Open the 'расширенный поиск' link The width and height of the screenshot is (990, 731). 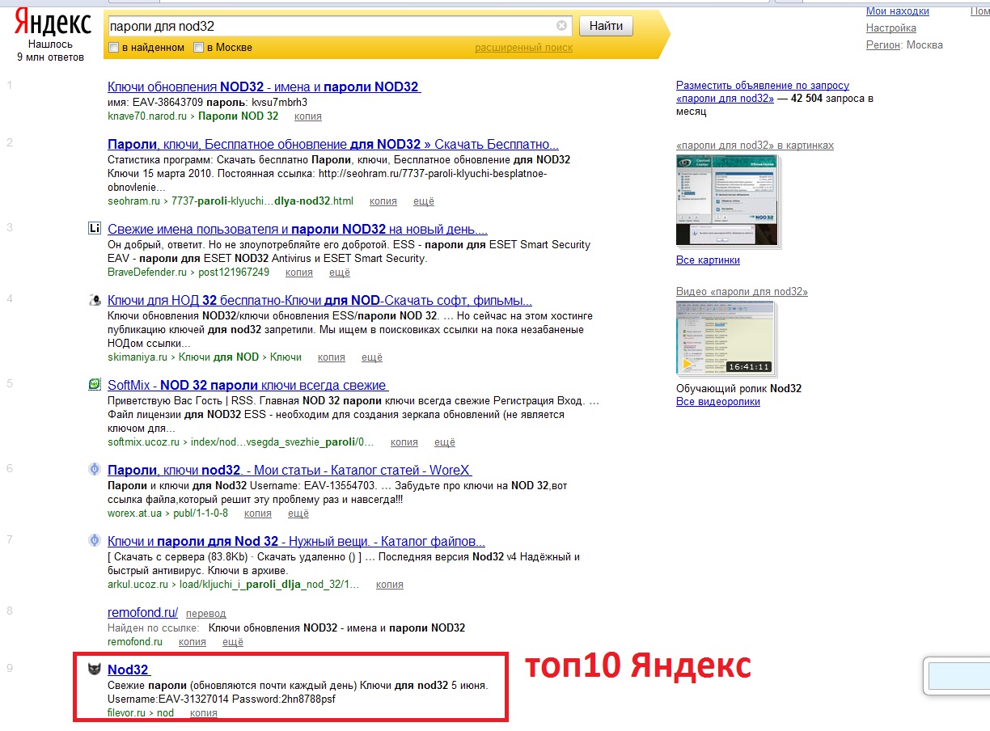click(x=523, y=48)
